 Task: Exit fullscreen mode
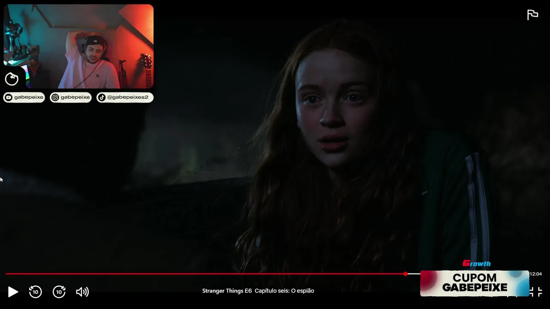tap(535, 292)
